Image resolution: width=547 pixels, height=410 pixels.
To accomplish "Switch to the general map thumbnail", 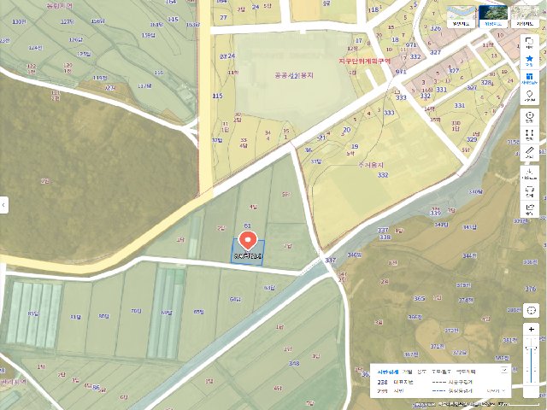I will click(x=462, y=17).
